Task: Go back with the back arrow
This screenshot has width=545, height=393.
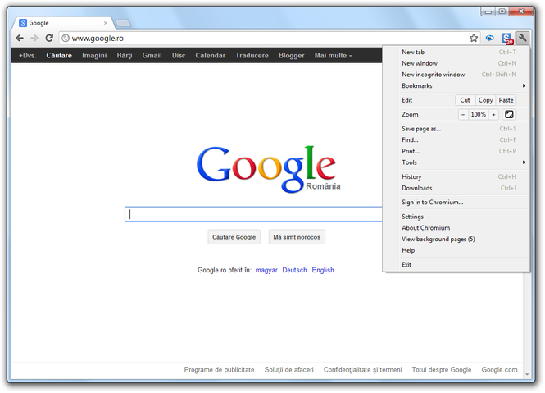Action: coord(20,38)
